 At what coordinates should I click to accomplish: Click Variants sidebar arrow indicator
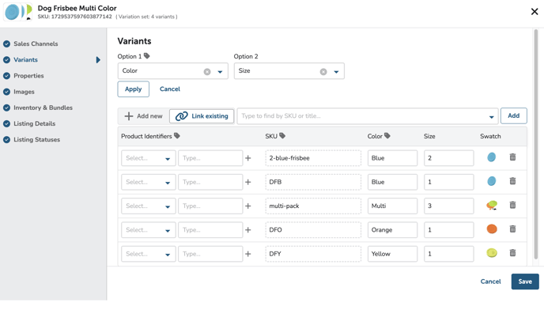(98, 60)
